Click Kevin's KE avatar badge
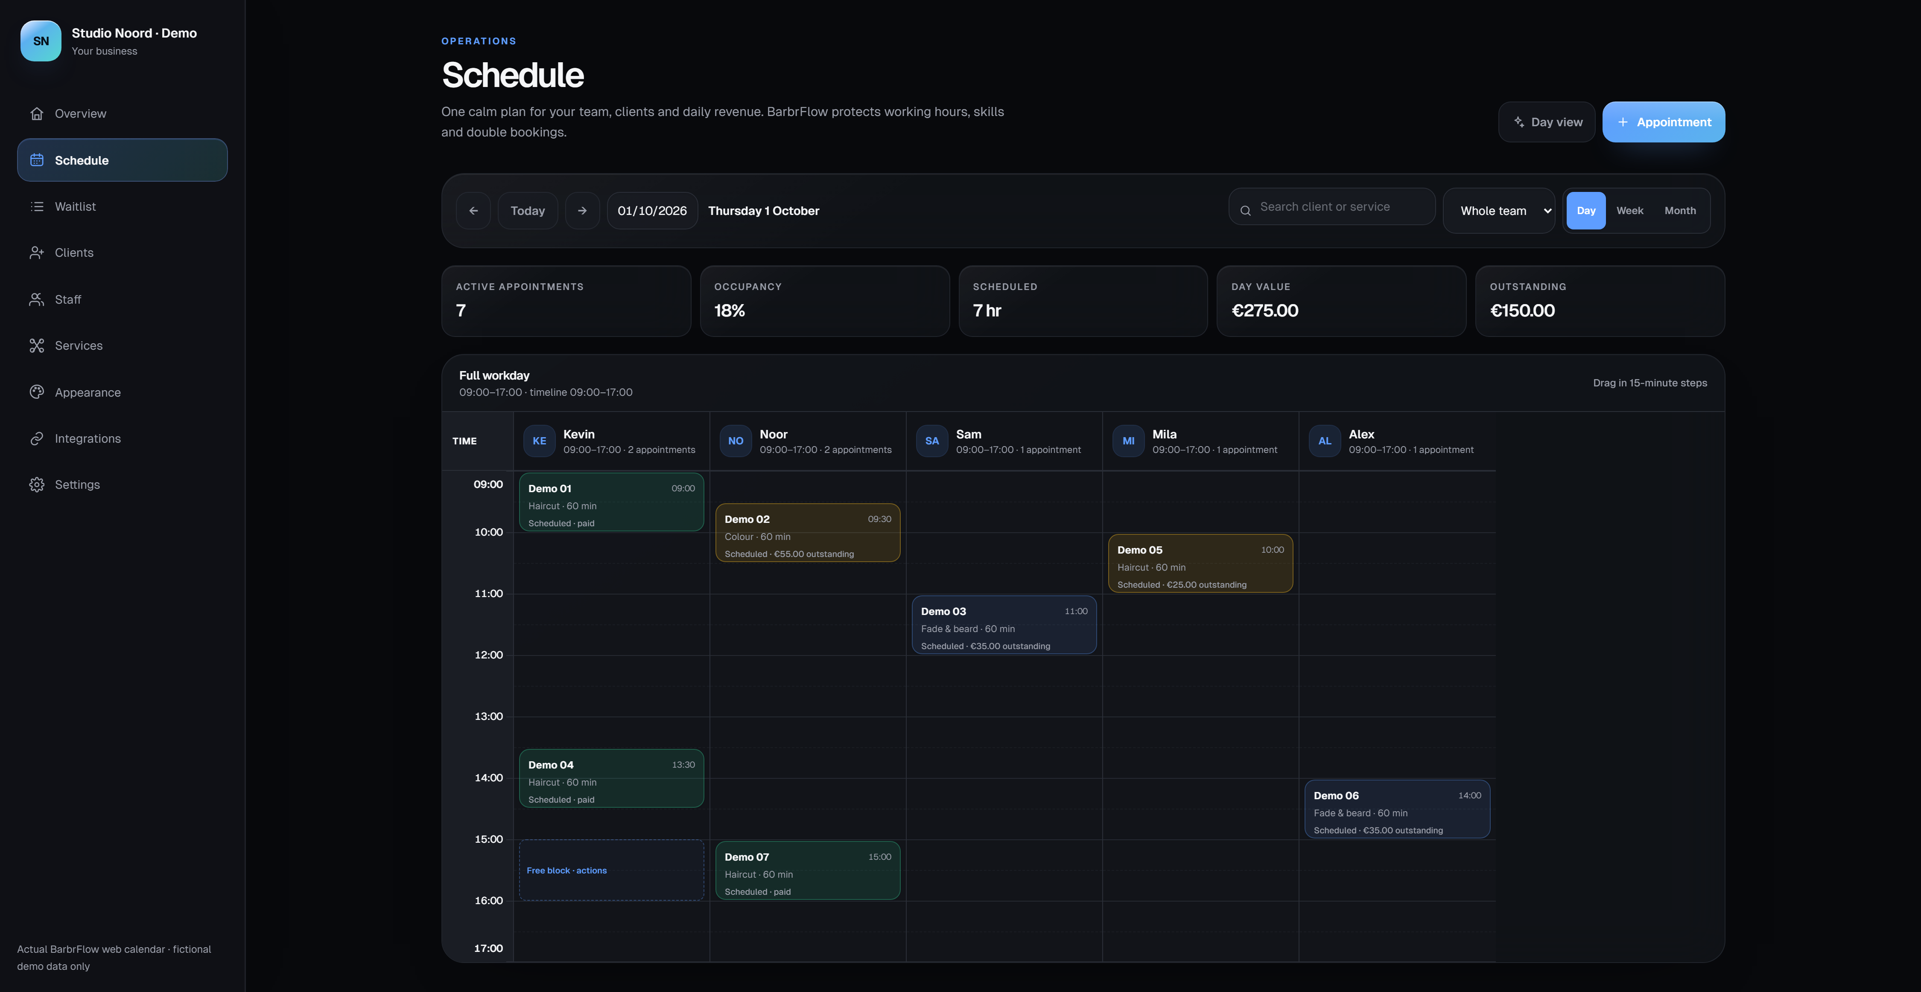 click(539, 441)
